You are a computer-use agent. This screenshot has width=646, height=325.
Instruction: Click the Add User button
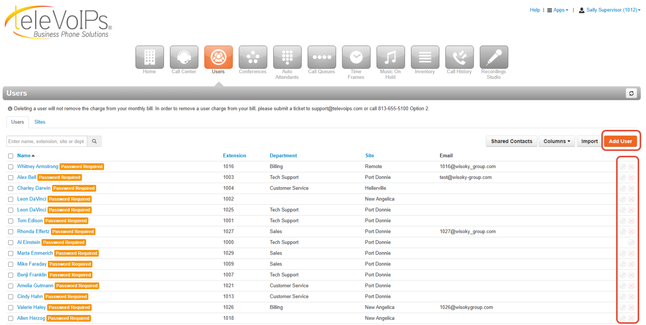tap(620, 141)
